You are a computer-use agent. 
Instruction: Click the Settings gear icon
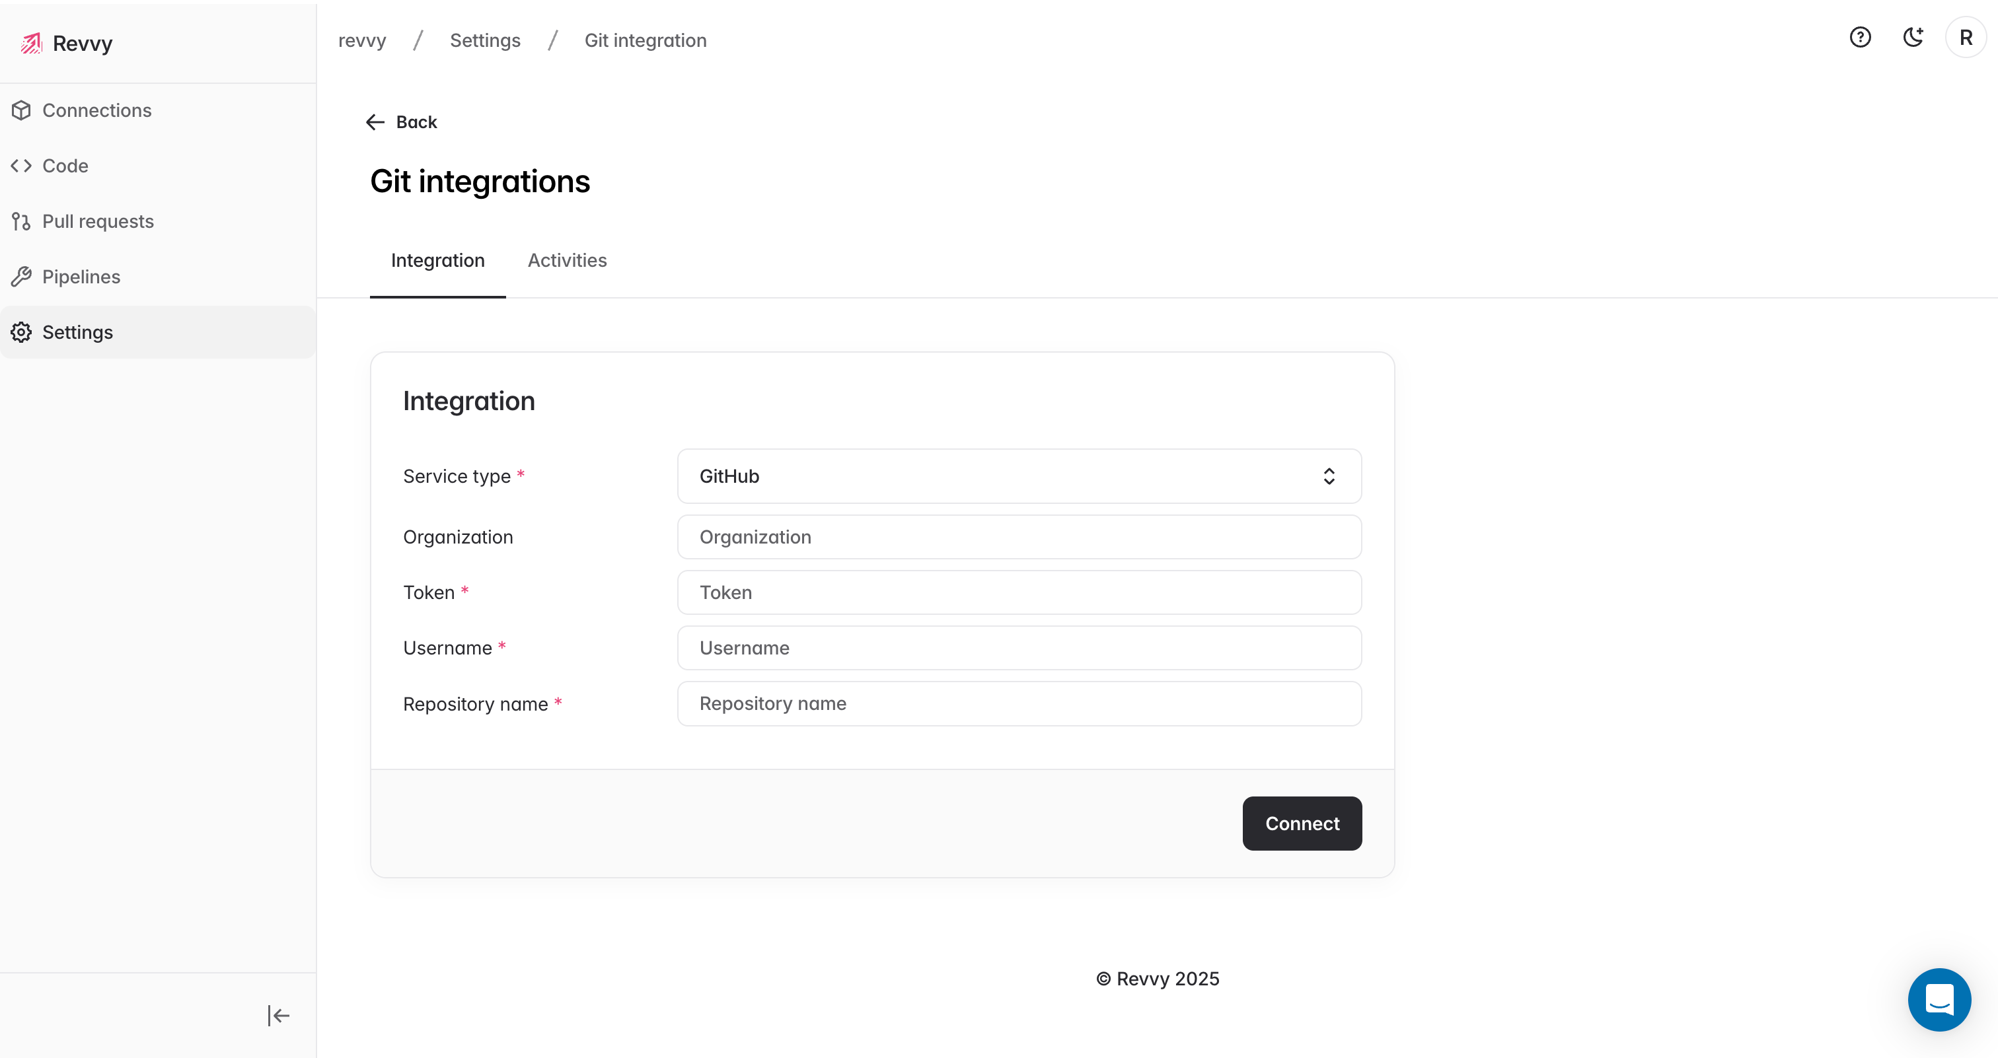click(22, 332)
